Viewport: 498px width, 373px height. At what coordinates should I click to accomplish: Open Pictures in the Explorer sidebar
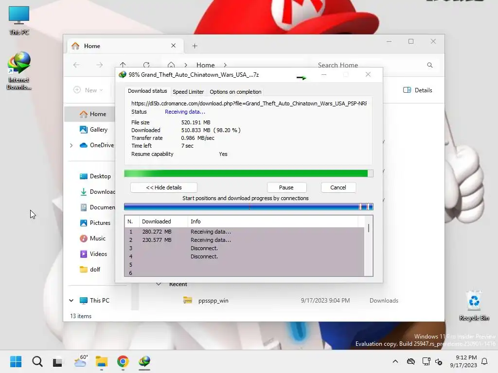(x=95, y=222)
